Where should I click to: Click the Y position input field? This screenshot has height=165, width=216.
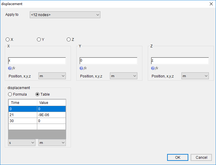click(108, 61)
